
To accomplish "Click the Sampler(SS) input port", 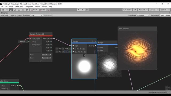I will 30,45.
